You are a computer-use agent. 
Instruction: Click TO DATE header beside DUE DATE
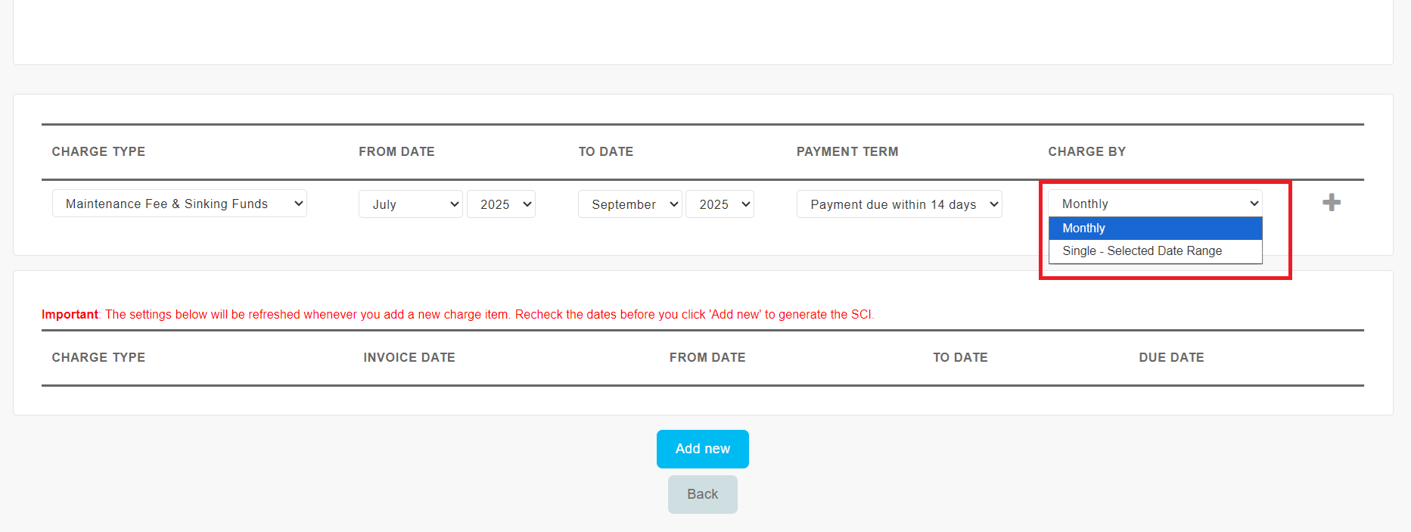coord(960,358)
